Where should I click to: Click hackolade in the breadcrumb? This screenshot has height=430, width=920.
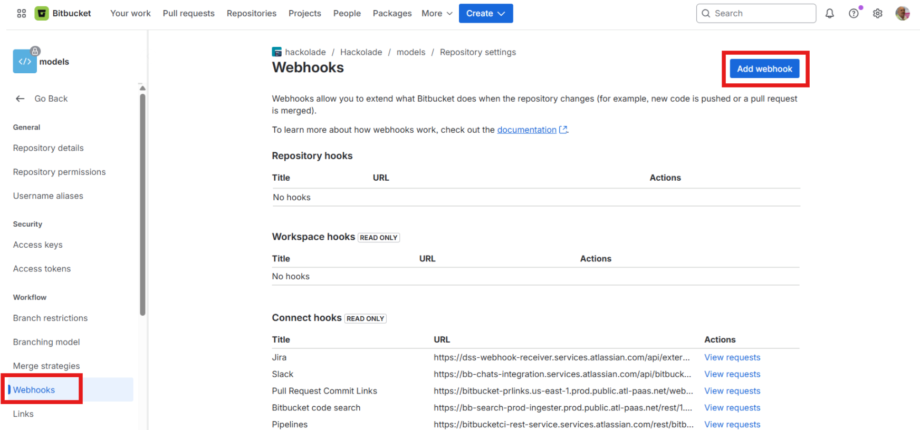pos(305,52)
